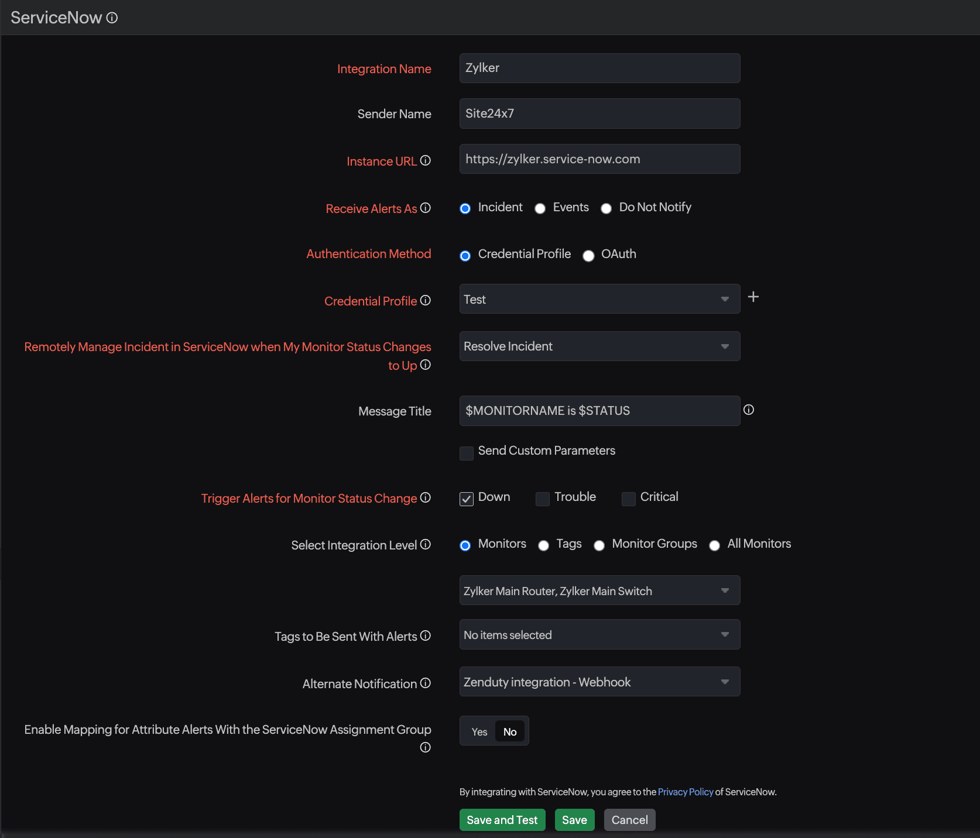Select Monitor Groups as integration level
The height and width of the screenshot is (838, 980).
(599, 545)
